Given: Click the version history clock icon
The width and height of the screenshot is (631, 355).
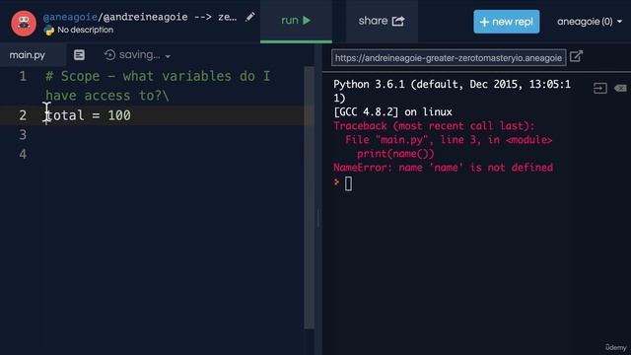Looking at the screenshot, I should 109,55.
